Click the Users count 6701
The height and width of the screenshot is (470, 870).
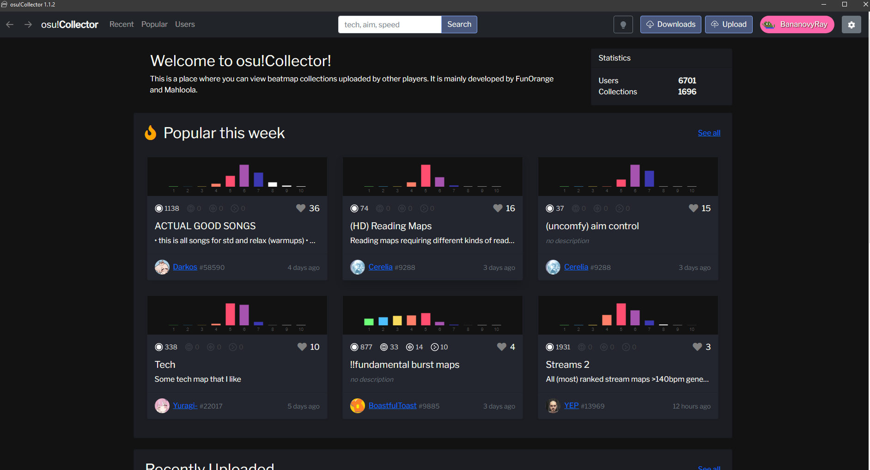(687, 80)
